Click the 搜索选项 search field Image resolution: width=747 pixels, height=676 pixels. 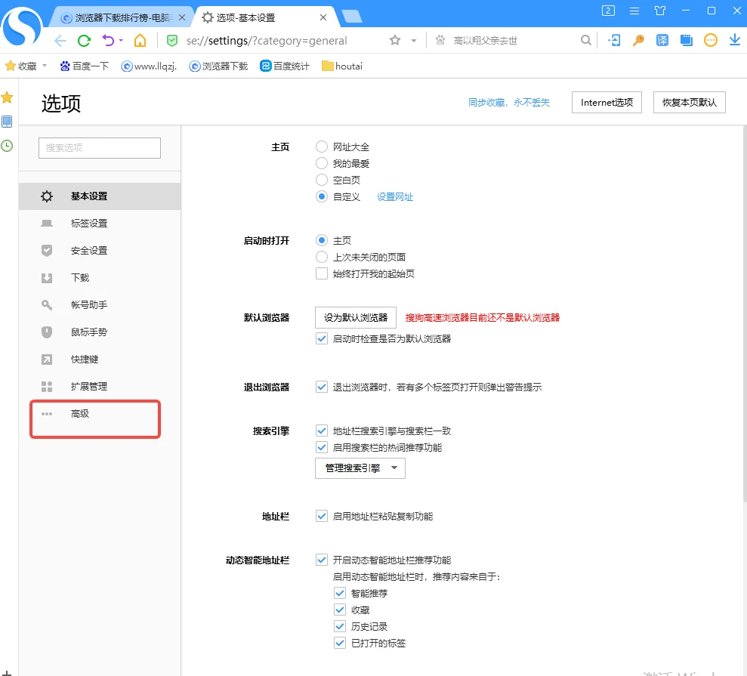click(100, 148)
